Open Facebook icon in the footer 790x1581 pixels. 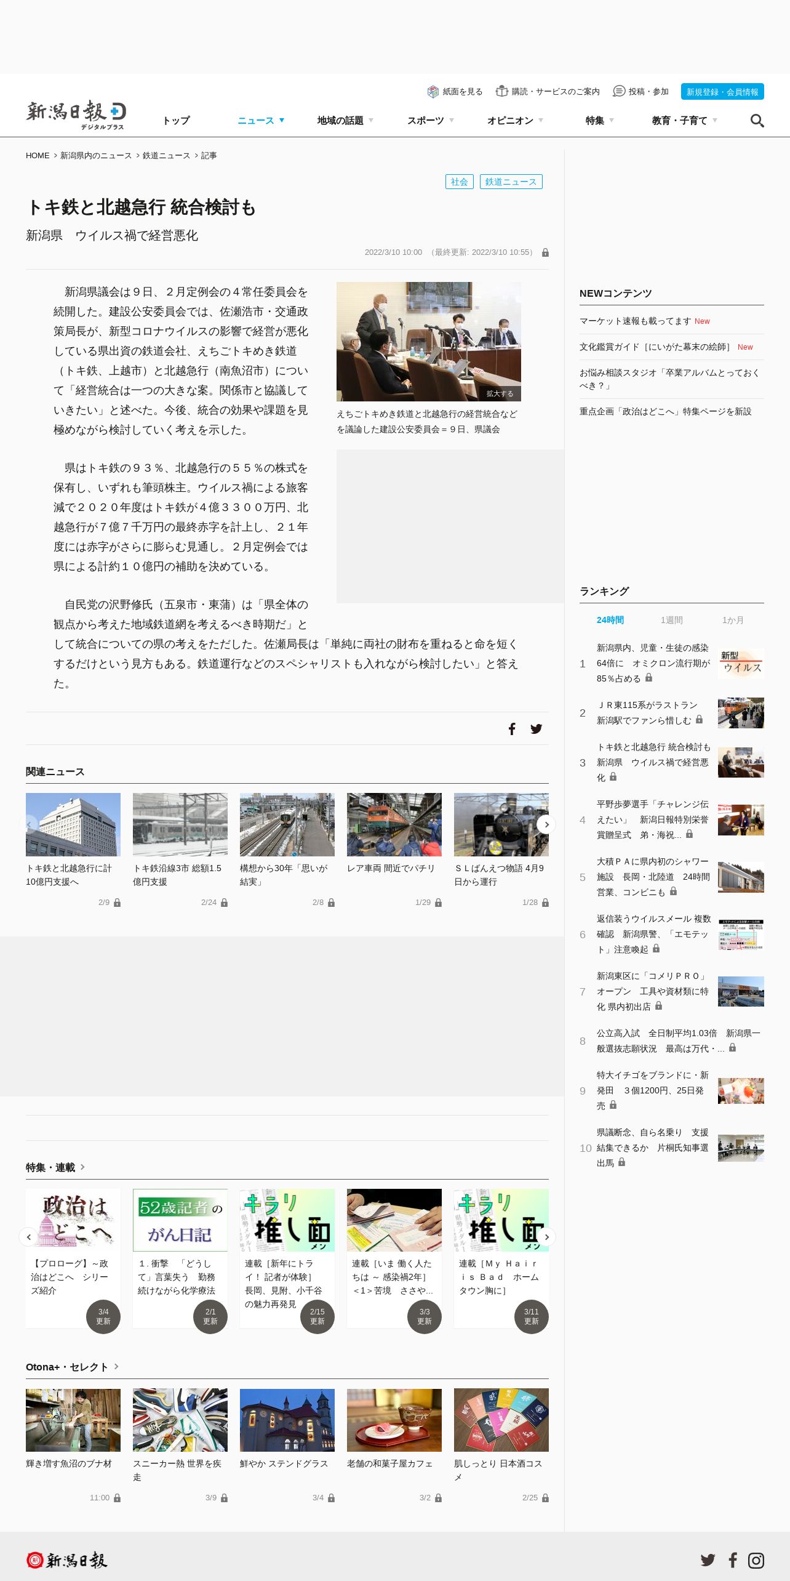tap(733, 1560)
